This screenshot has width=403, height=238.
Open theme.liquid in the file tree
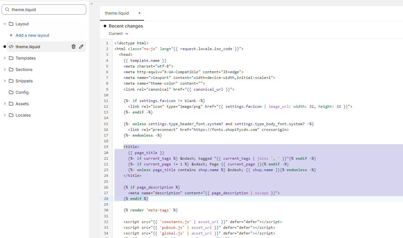coord(28,47)
